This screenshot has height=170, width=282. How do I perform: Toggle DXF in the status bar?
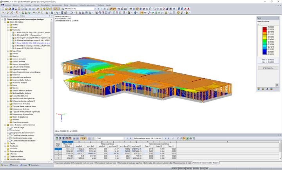tap(206, 168)
